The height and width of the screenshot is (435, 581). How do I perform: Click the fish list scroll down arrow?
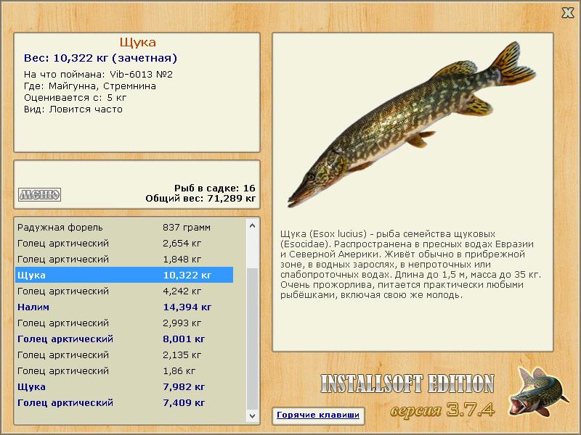pos(252,415)
